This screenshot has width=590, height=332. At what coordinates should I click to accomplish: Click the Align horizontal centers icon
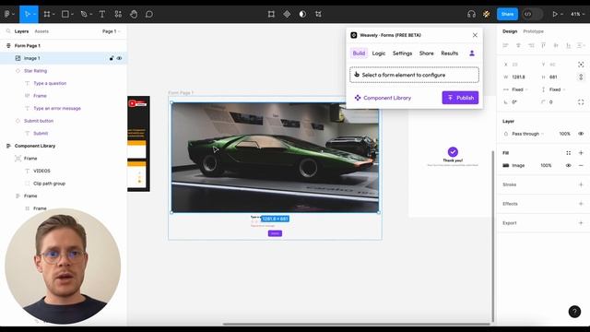(x=518, y=45)
